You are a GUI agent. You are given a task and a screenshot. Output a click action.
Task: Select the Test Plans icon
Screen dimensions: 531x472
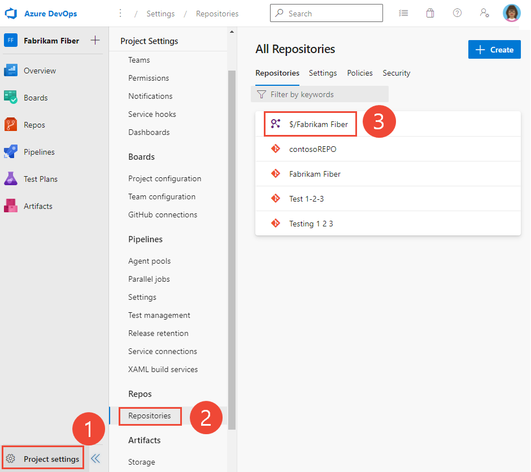coord(40,178)
